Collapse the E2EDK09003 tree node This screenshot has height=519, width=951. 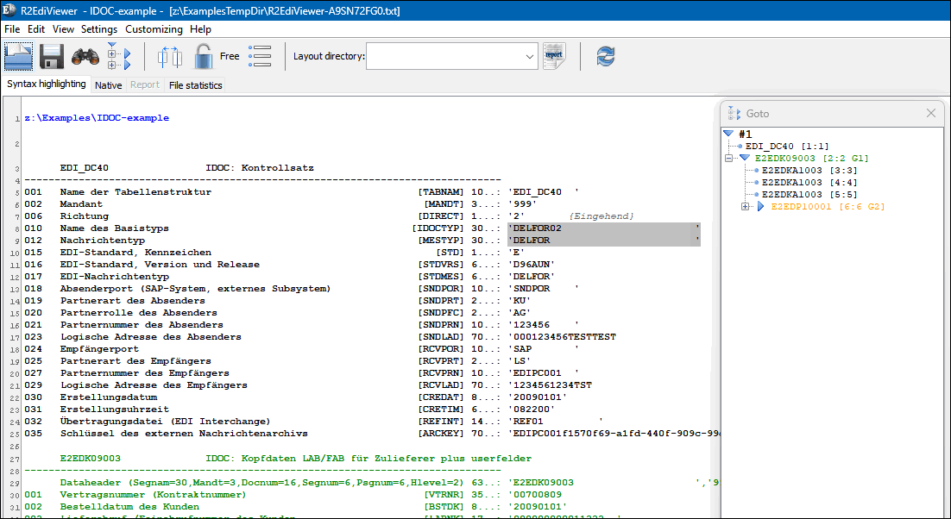tap(729, 158)
